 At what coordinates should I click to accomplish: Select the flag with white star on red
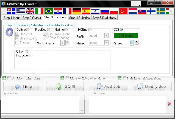point(11,11)
